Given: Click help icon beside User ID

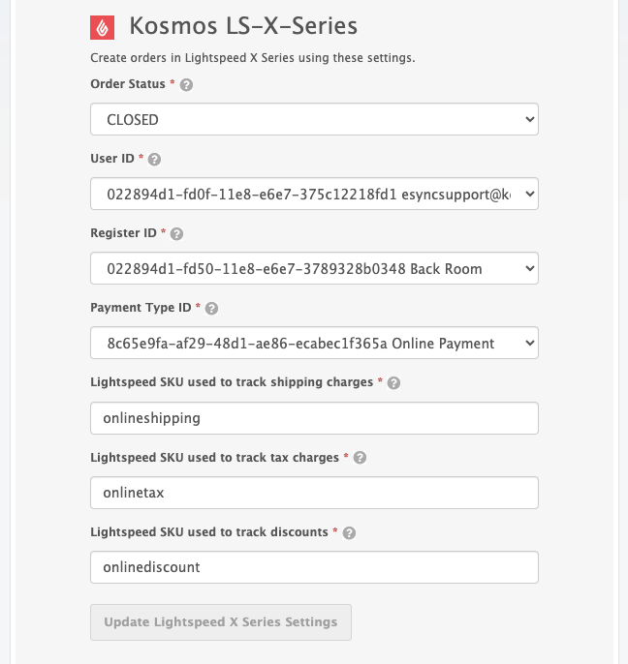Looking at the screenshot, I should 155,159.
